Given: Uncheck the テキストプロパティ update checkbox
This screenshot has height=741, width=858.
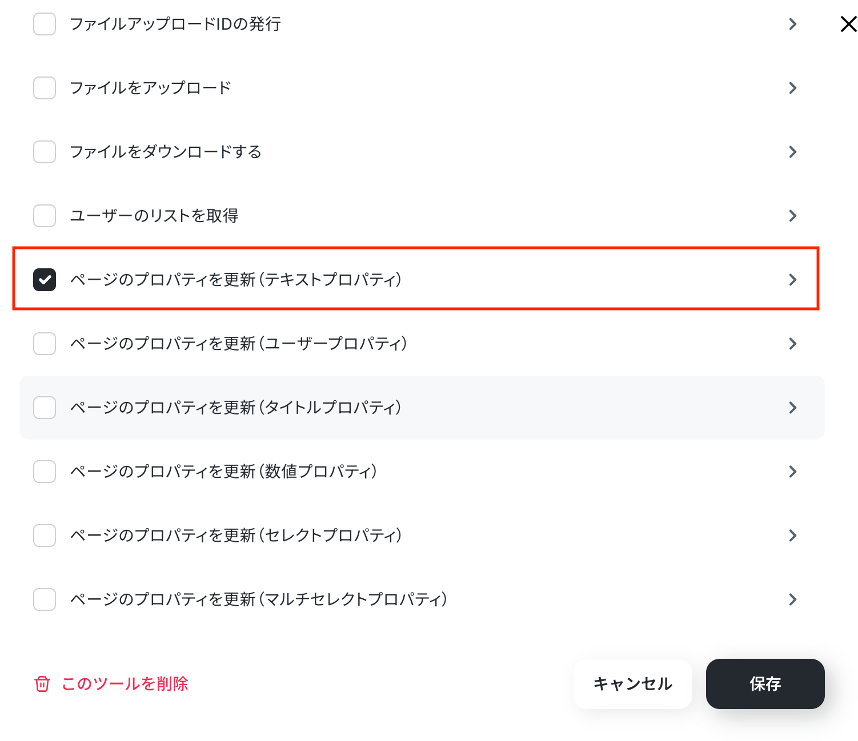Looking at the screenshot, I should (x=45, y=280).
